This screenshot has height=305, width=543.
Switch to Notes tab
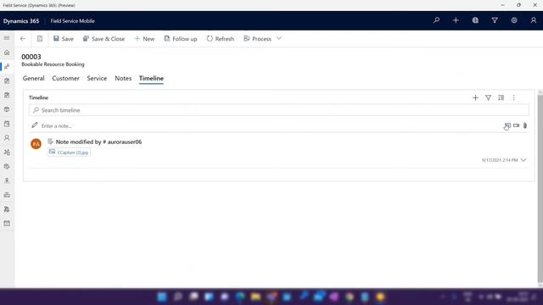coord(123,78)
